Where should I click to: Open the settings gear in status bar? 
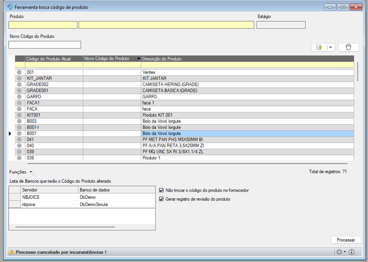(x=339, y=252)
